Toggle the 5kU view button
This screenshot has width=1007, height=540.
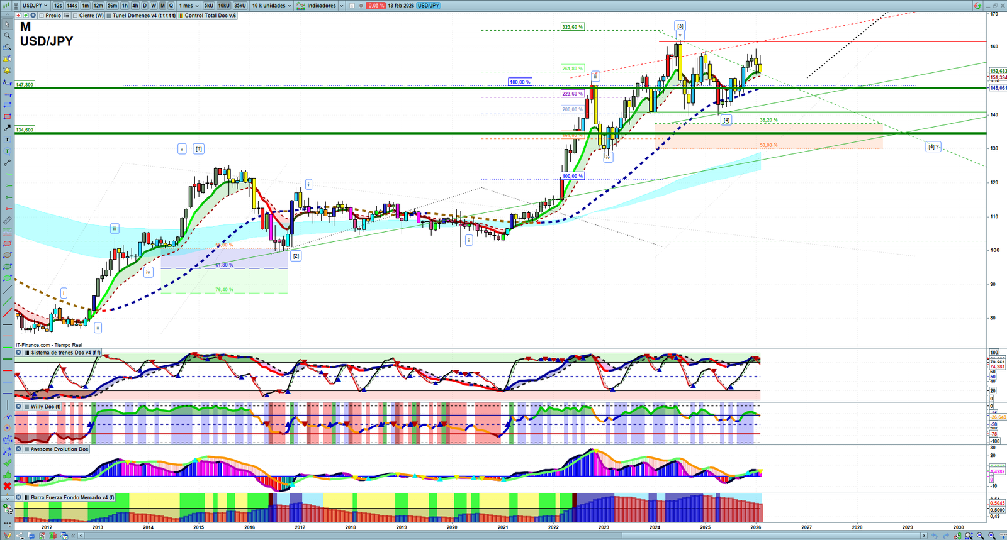click(x=208, y=6)
